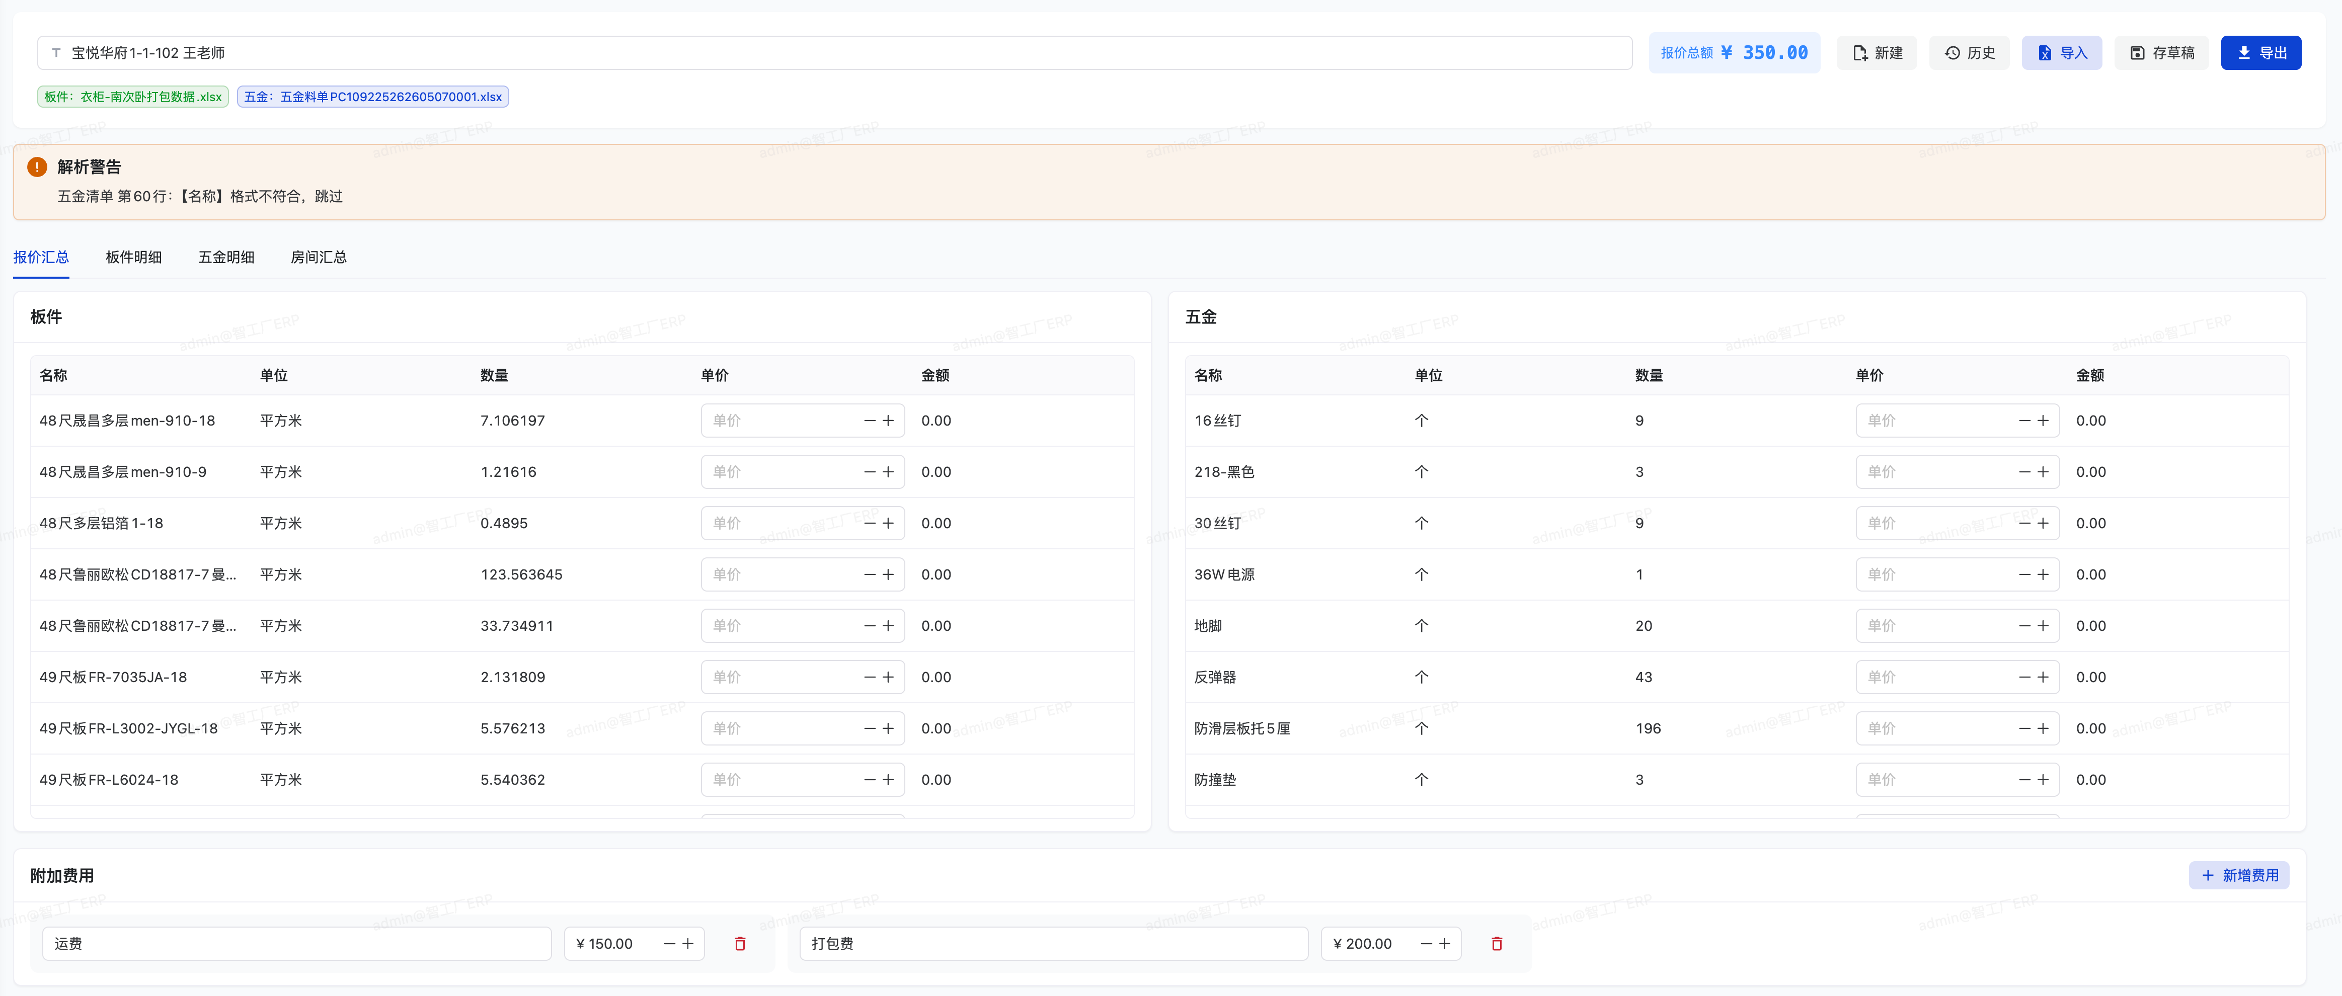Click the warning text 五金清单 第60行
The width and height of the screenshot is (2342, 996).
tap(200, 196)
